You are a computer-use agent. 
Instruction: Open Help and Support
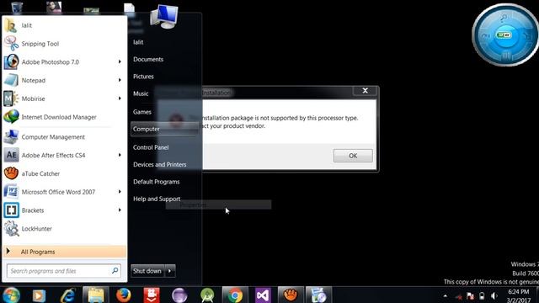[157, 199]
